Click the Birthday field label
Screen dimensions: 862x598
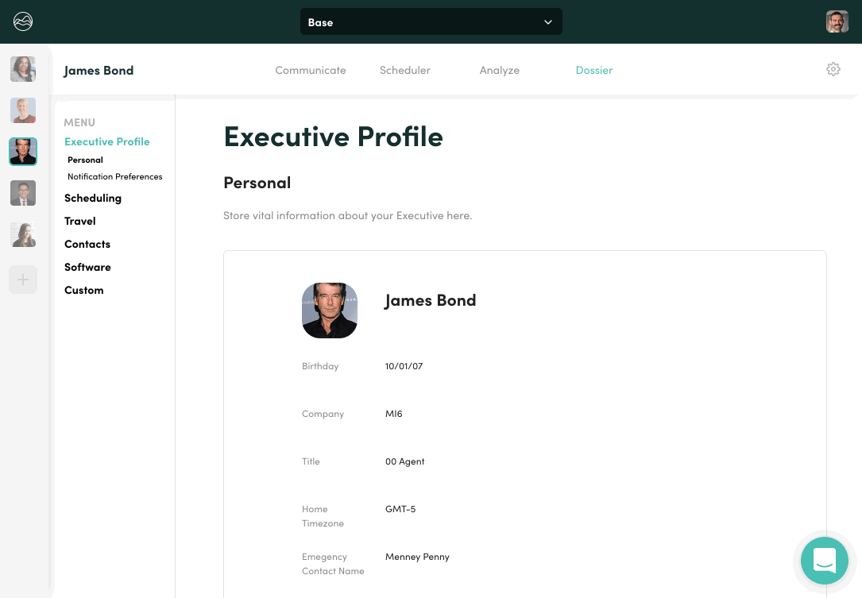[320, 366]
